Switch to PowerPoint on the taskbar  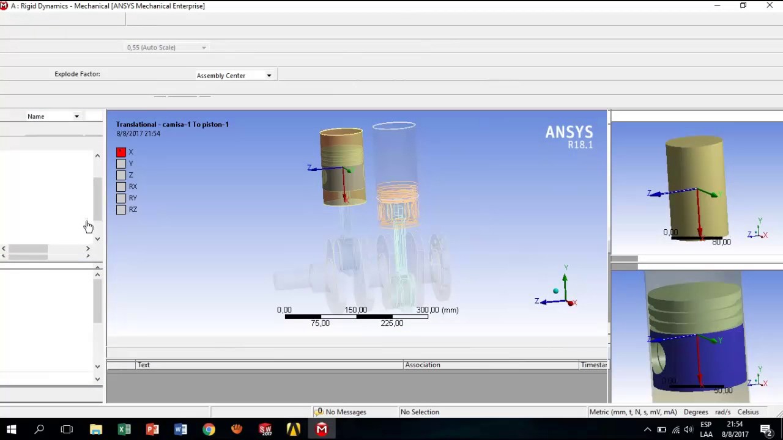pos(152,430)
